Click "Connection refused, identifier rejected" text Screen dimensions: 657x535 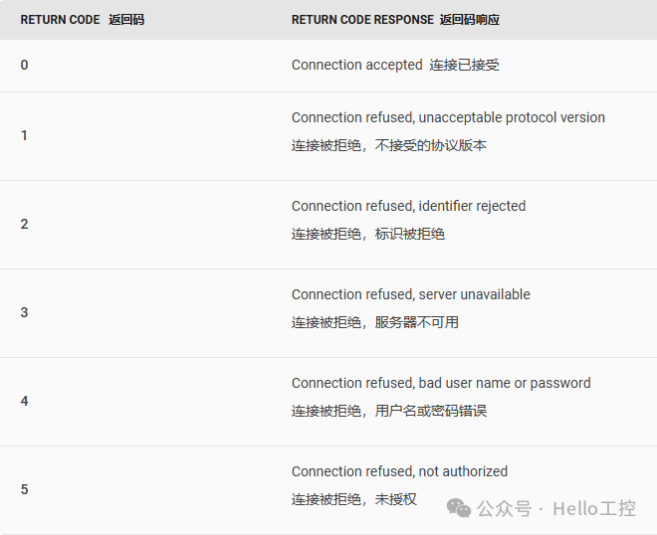408,206
